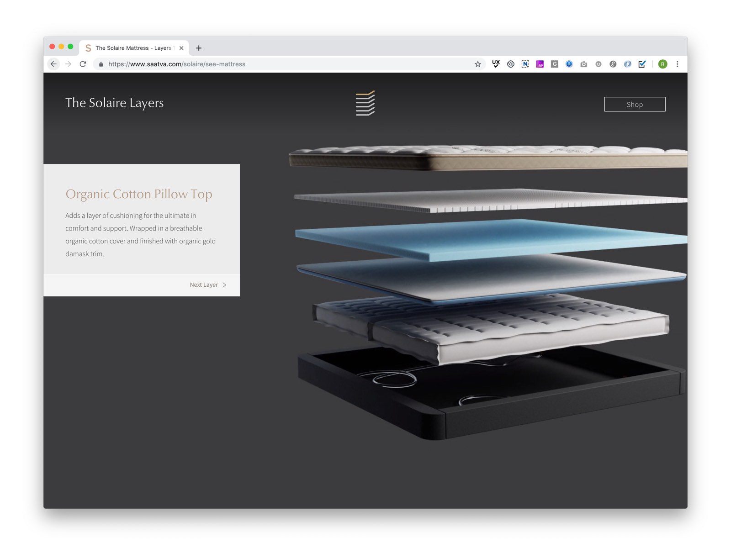Click the saatva.com address bar
Screen dimensions: 731x548
click(274, 64)
